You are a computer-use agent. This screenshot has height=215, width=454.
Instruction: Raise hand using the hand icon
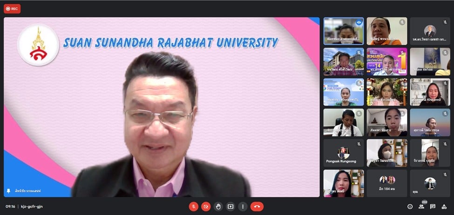[218, 206]
